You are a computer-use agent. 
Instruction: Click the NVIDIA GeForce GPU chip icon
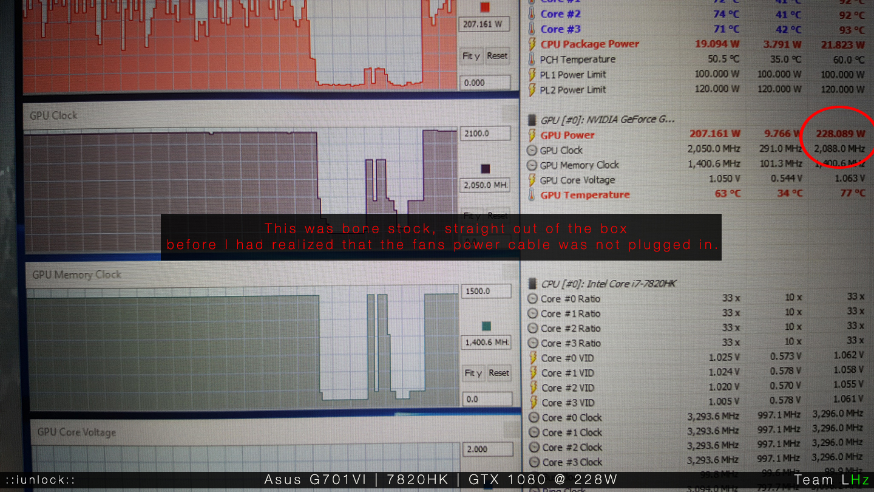pos(532,120)
